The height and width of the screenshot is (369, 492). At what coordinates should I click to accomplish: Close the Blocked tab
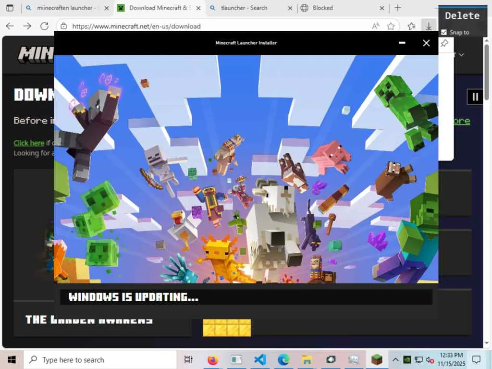click(x=381, y=8)
